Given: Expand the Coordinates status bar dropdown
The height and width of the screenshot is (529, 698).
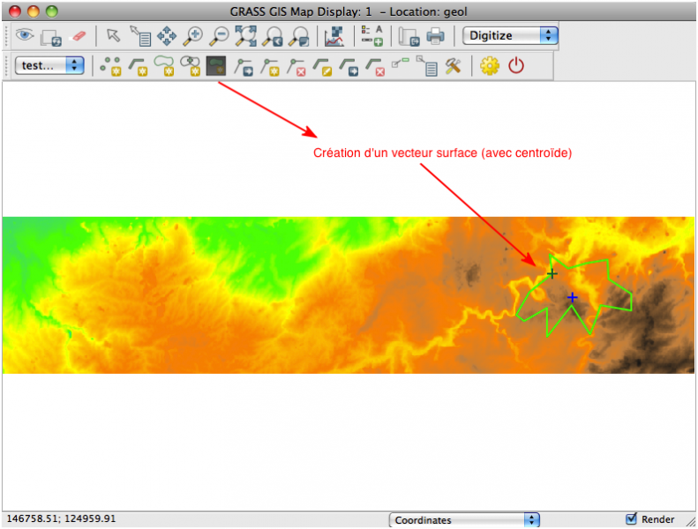Looking at the screenshot, I should [x=464, y=520].
